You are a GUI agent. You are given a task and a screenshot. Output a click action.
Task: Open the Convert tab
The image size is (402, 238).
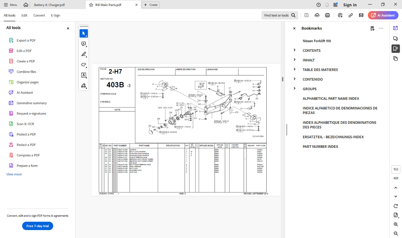39,15
